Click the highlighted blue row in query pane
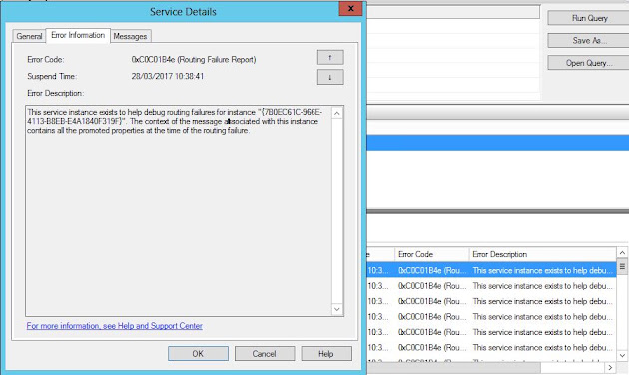Screen dimensions: 629x375 point(498,143)
